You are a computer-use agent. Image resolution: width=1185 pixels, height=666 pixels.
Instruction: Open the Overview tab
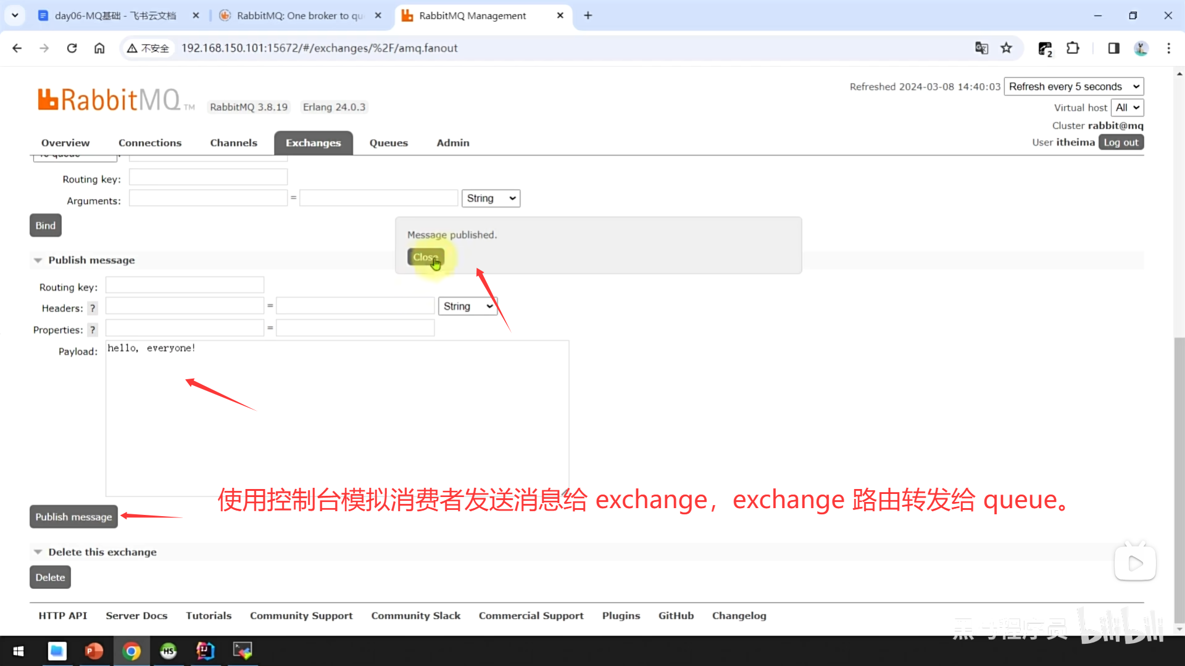(x=65, y=142)
